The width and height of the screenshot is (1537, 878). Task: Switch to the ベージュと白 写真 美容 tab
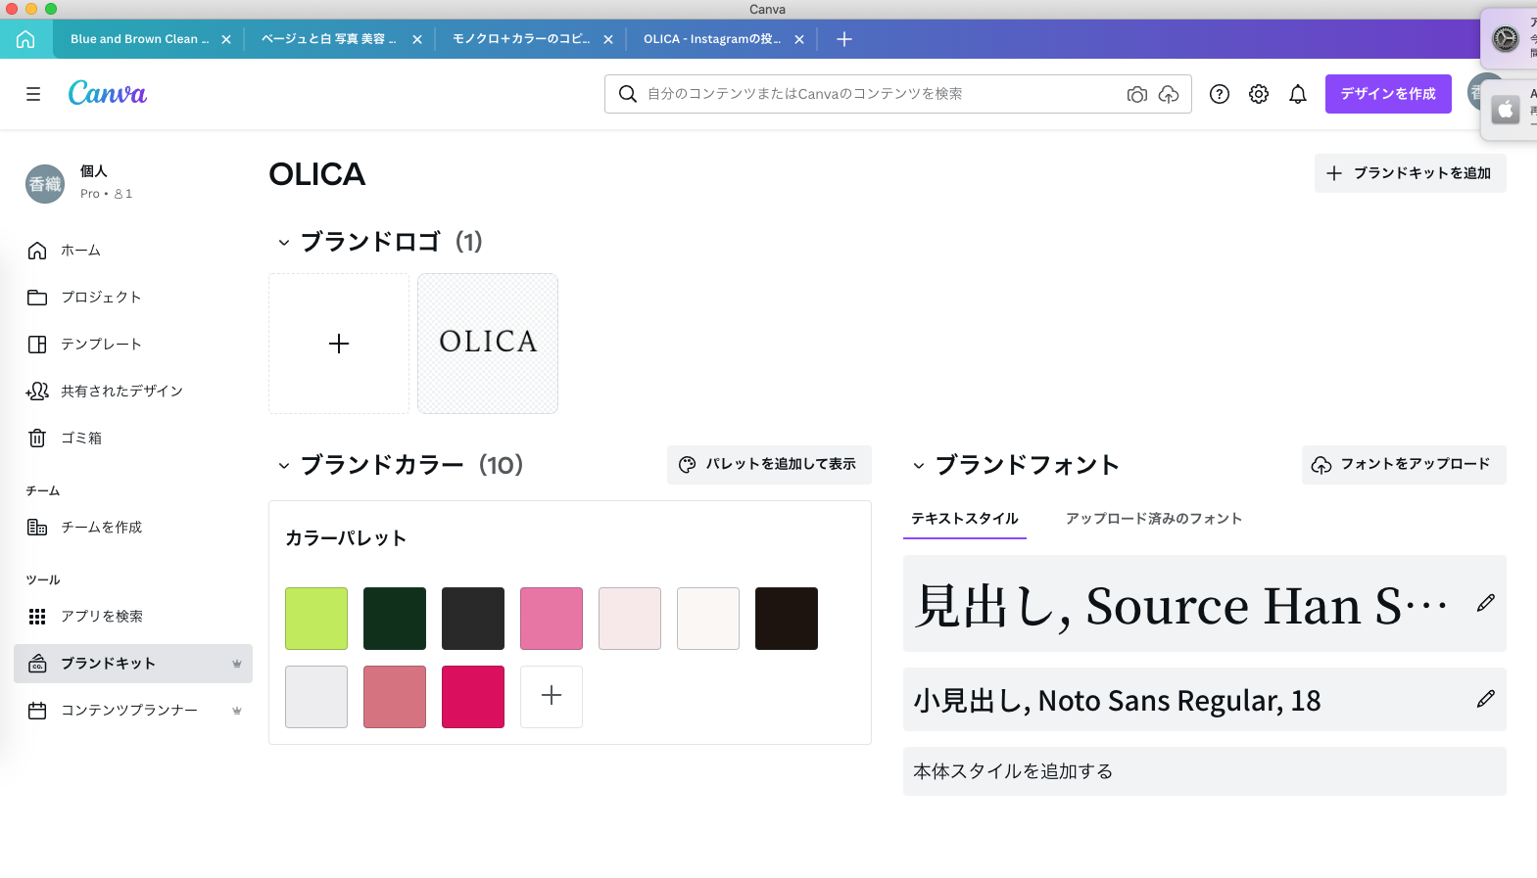pos(329,39)
